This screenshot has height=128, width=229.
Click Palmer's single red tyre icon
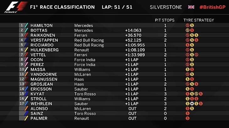tap(188, 118)
